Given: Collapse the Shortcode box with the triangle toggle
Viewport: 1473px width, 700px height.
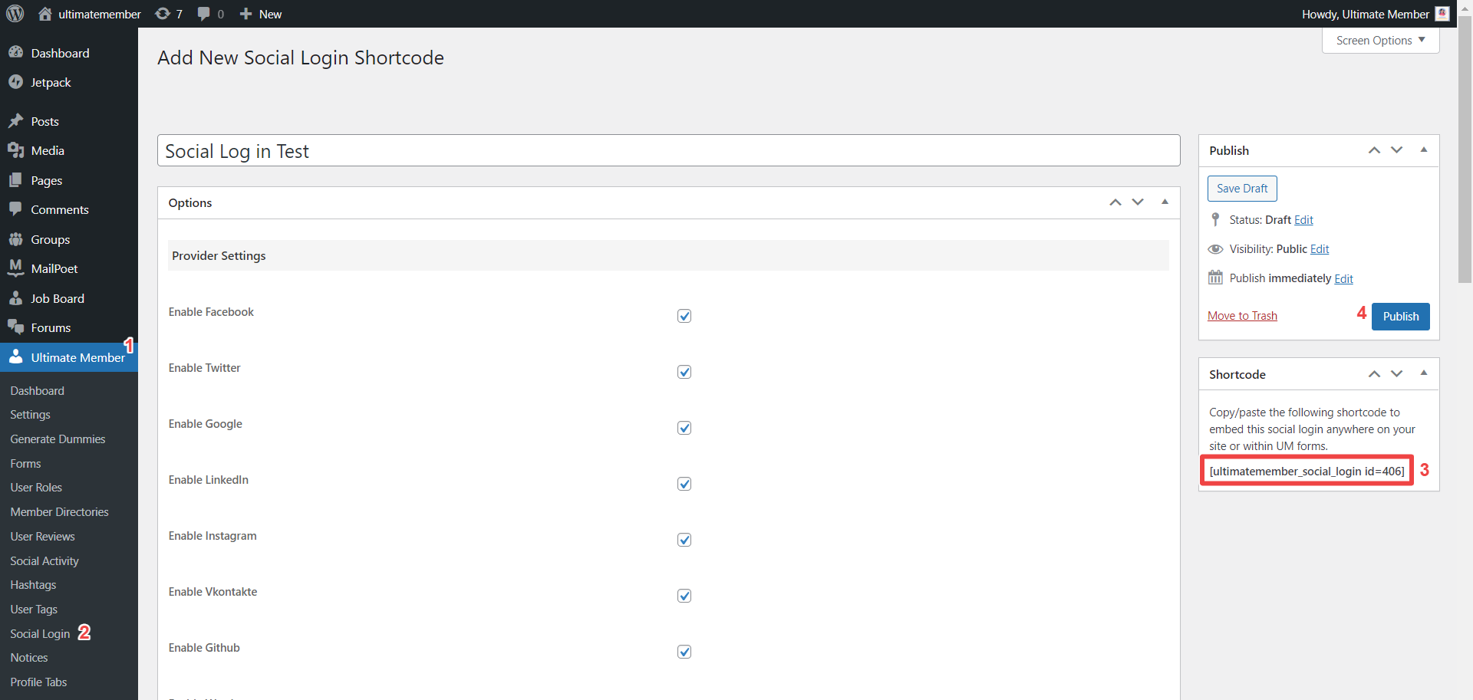Looking at the screenshot, I should click(x=1423, y=374).
